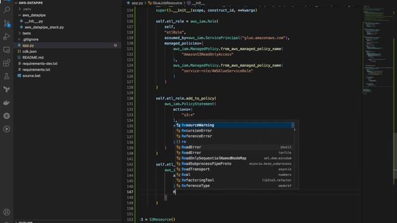The height and width of the screenshot is (223, 397).
Task: Click S3Resource() call on line 152
Action: pyautogui.click(x=162, y=219)
